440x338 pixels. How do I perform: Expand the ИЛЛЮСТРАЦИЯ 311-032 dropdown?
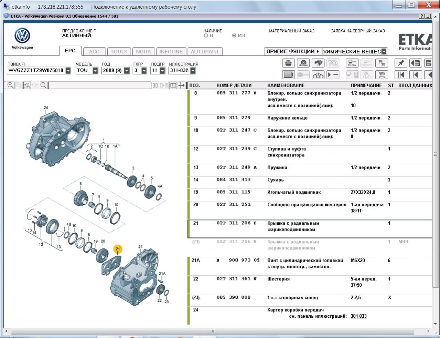pyautogui.click(x=193, y=70)
